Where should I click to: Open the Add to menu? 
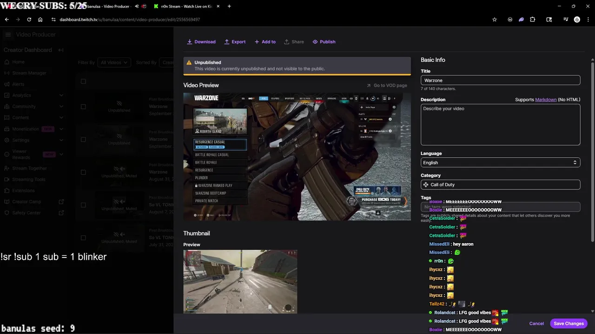pos(265,42)
